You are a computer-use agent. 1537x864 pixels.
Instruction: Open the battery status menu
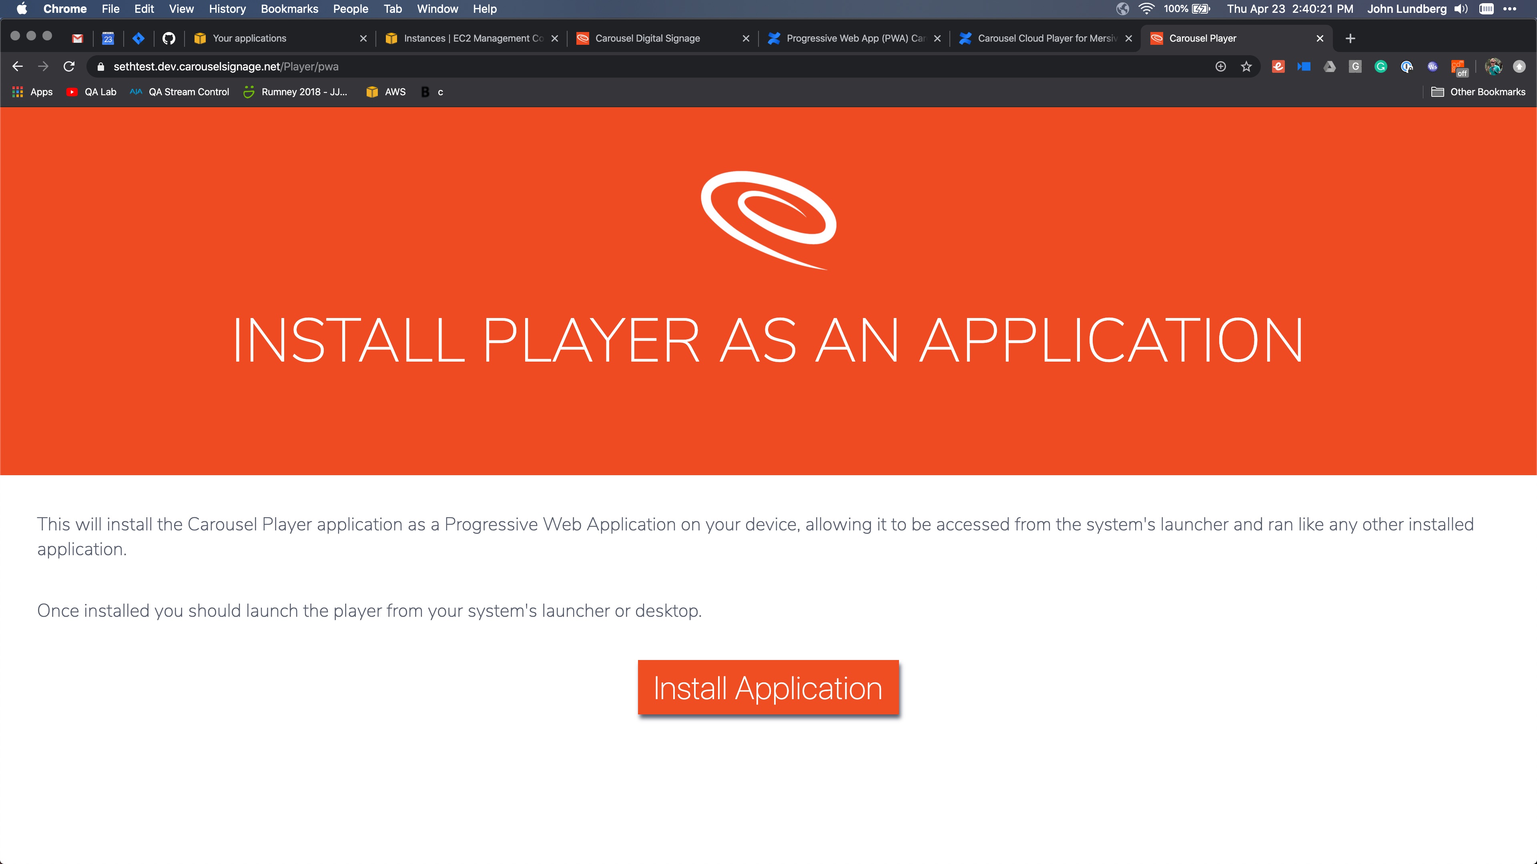point(1187,9)
